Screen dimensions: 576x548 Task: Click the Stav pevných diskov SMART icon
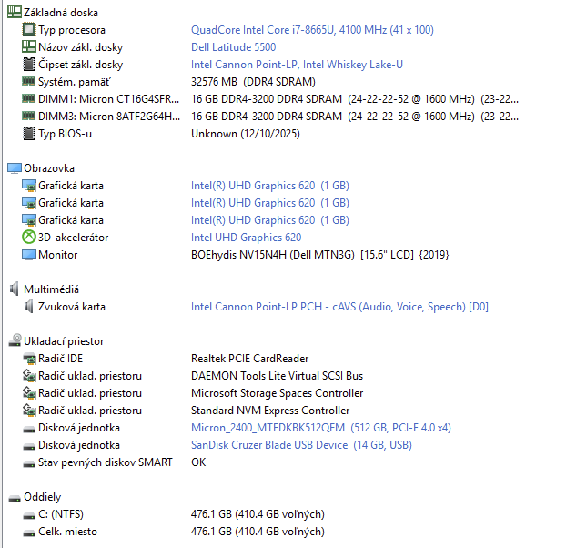(x=29, y=464)
